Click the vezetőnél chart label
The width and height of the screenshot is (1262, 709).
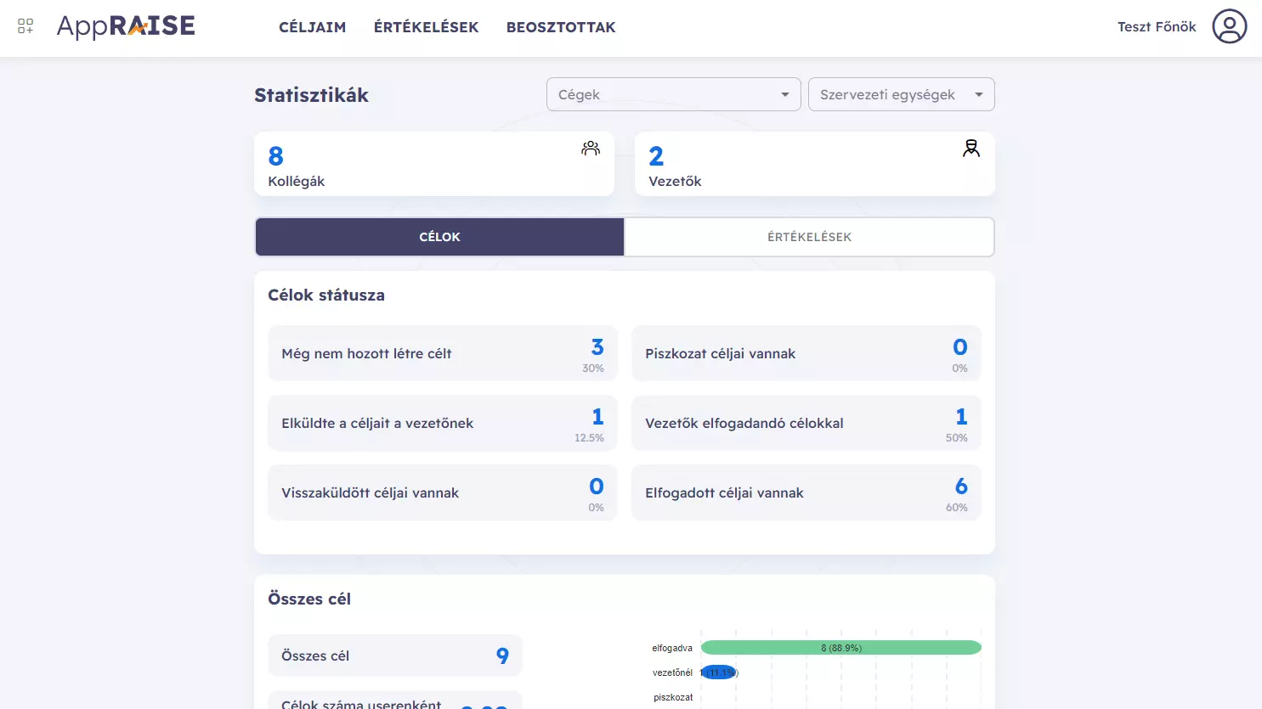673,672
